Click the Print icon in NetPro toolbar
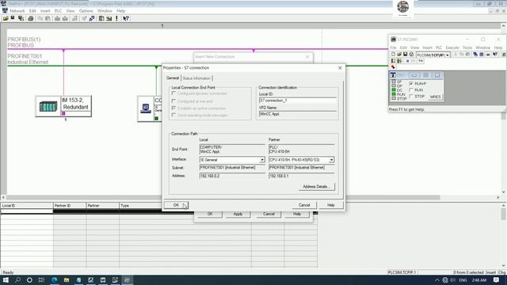Viewport: 507px width, 285px height. 31,18
